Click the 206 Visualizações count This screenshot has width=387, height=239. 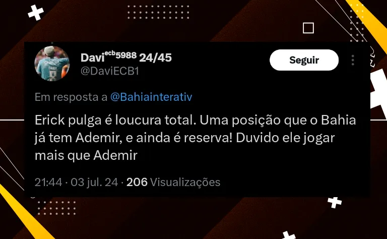173,182
